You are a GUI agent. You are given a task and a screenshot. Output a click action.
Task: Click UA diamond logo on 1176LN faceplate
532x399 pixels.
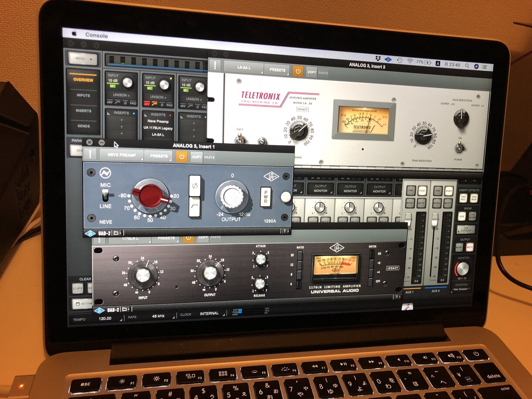coord(336,247)
